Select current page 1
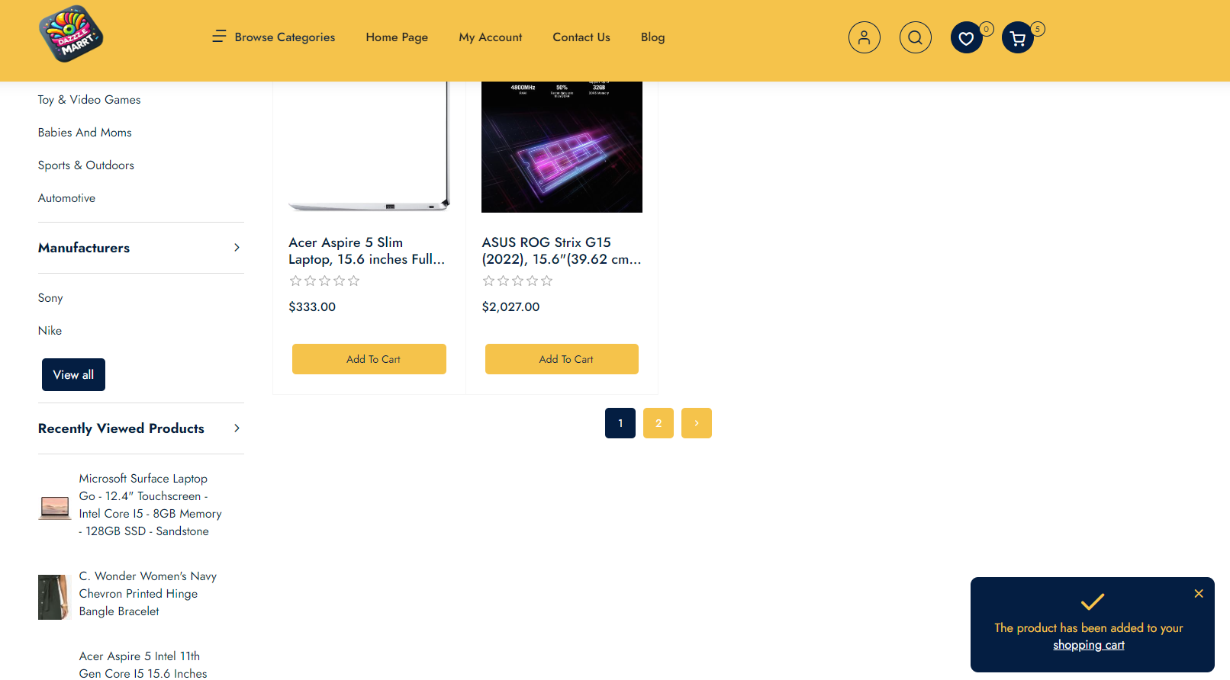 click(620, 423)
